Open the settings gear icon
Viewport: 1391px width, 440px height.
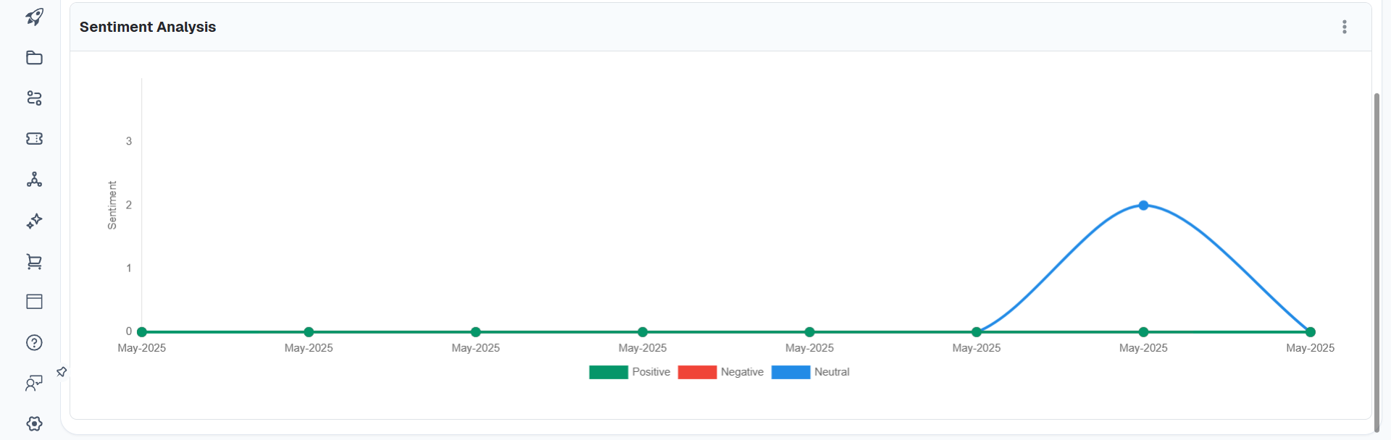[x=34, y=423]
